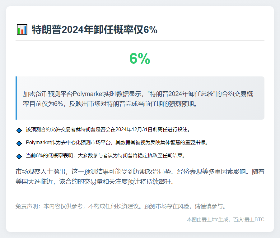
Task: Click the diamond icon next to Polymarket line
Action: (x=19, y=143)
